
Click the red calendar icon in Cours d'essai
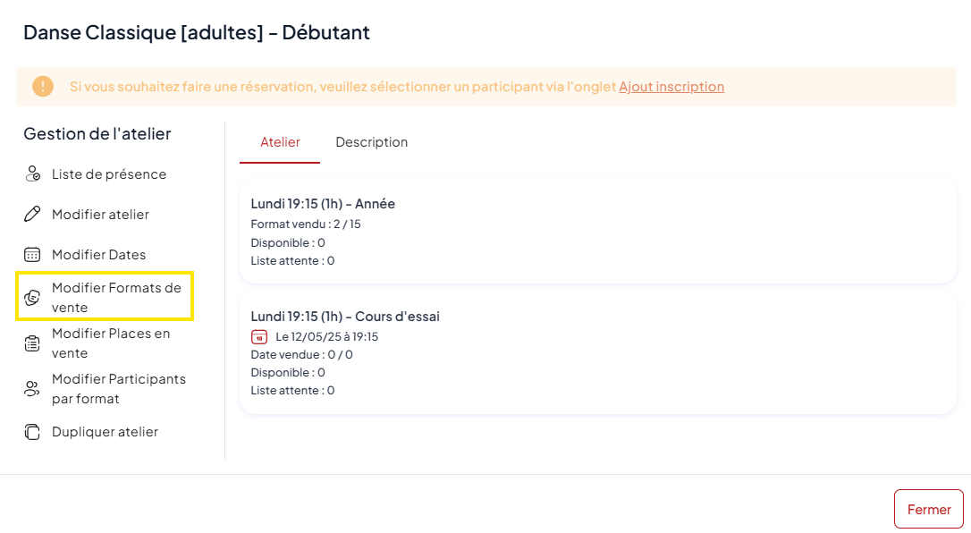click(x=259, y=337)
